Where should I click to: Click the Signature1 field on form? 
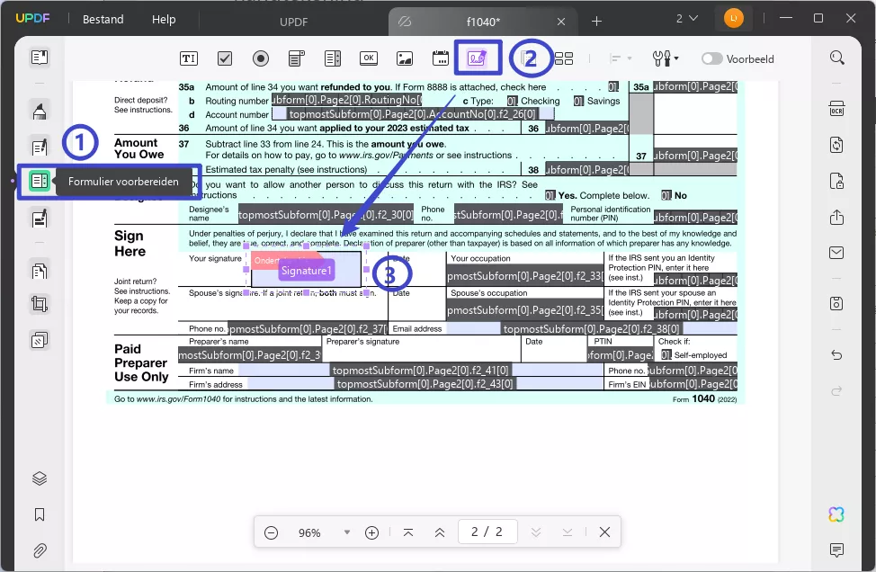[306, 270]
